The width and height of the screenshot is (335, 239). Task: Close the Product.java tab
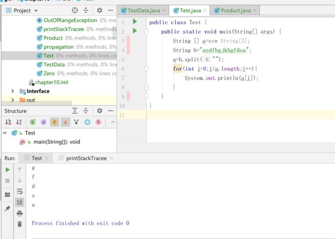tap(255, 10)
